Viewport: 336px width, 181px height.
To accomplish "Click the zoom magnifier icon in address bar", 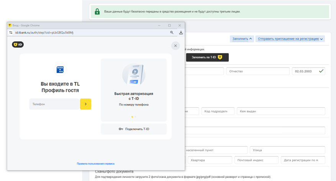I will point(172,33).
